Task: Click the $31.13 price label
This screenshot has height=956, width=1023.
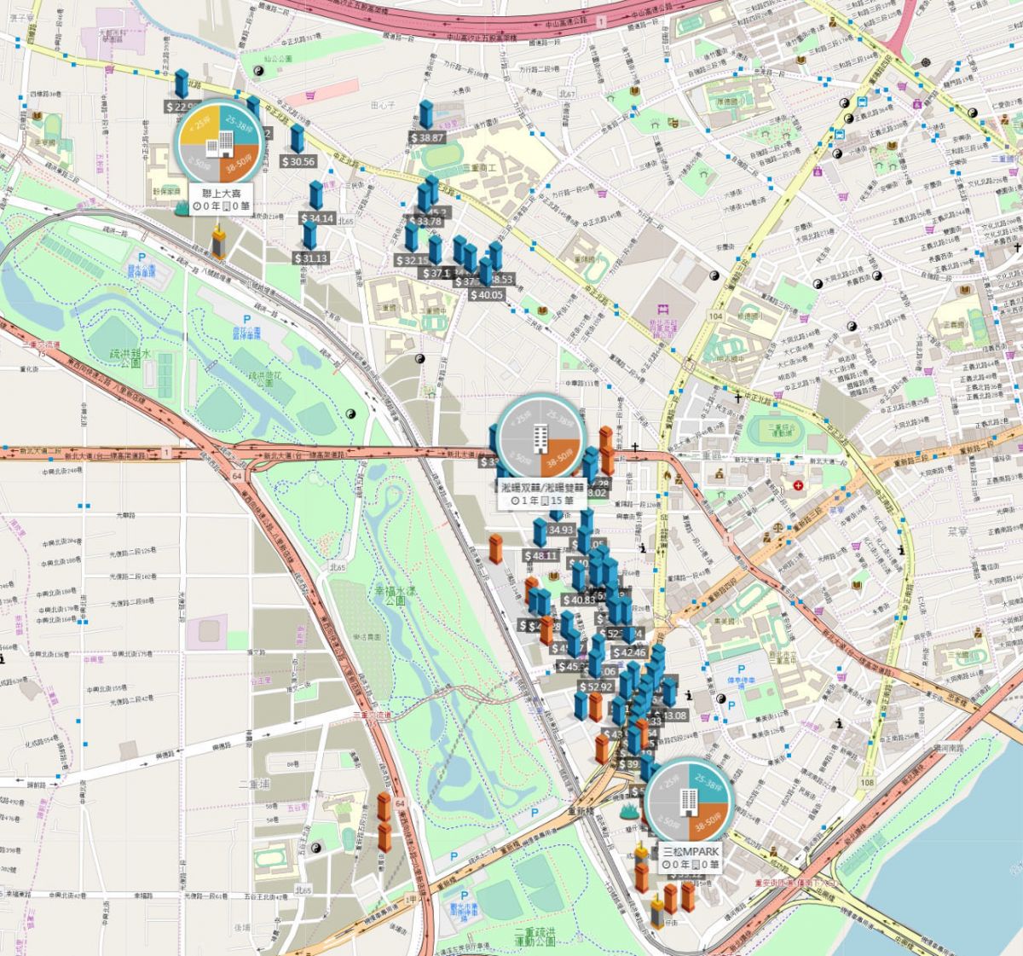Action: (311, 258)
